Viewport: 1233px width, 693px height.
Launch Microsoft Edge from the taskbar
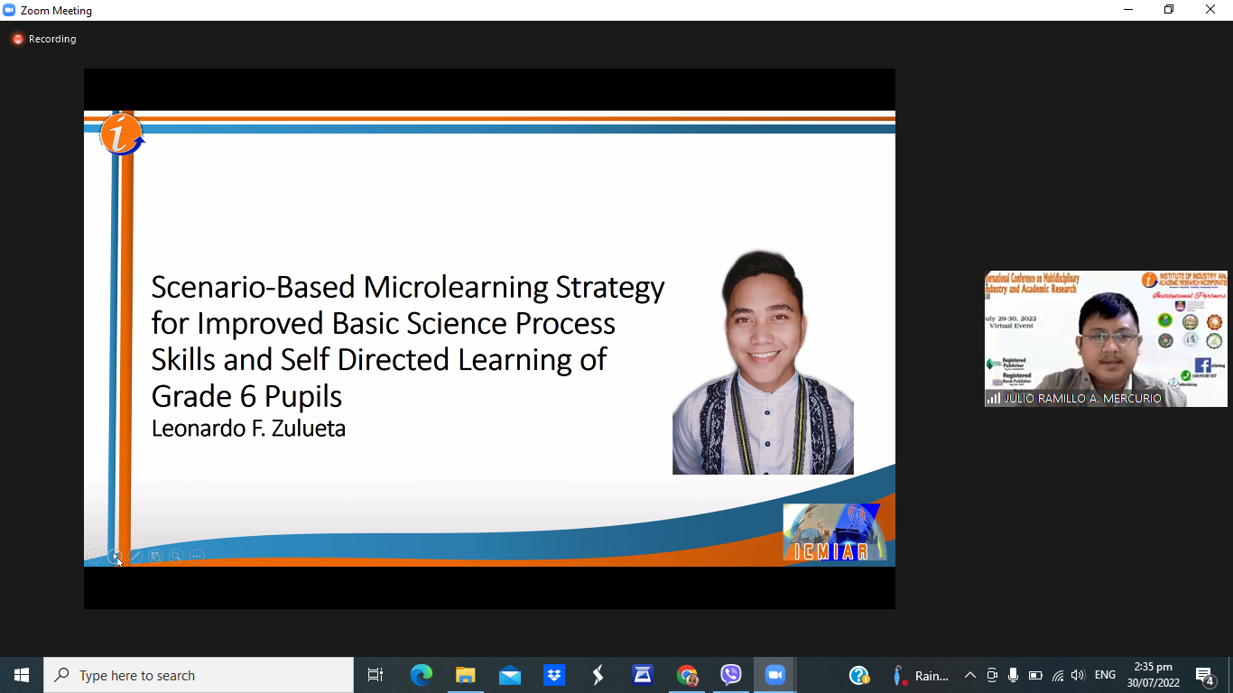pos(421,675)
